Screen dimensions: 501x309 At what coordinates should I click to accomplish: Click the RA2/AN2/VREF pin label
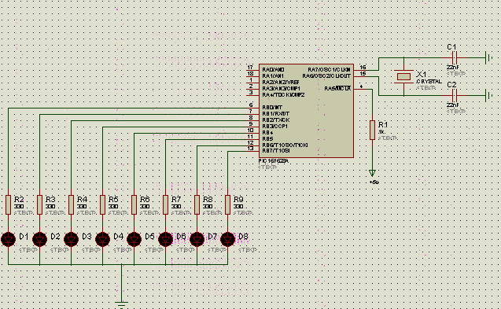281,82
